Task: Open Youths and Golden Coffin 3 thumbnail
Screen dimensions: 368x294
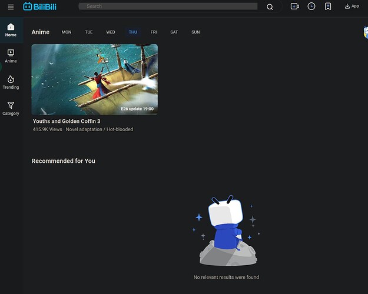Action: [95, 79]
